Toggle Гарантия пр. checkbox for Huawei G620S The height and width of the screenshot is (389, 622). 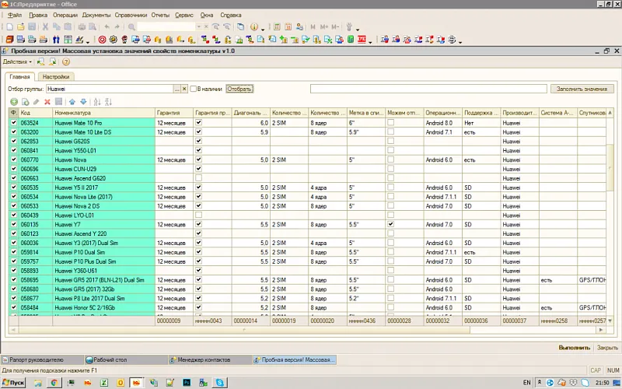point(199,141)
